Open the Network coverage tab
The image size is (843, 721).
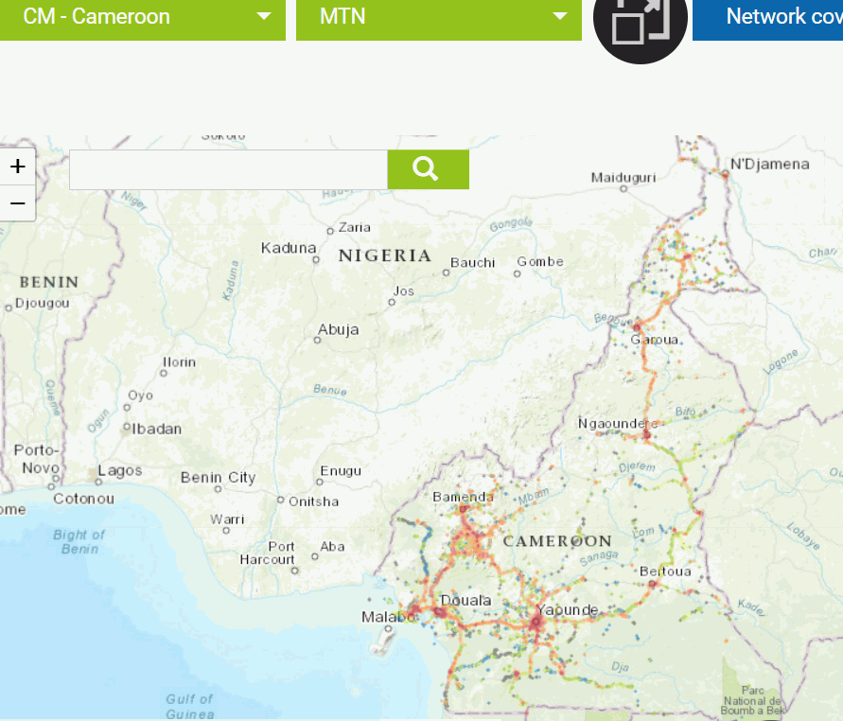768,17
